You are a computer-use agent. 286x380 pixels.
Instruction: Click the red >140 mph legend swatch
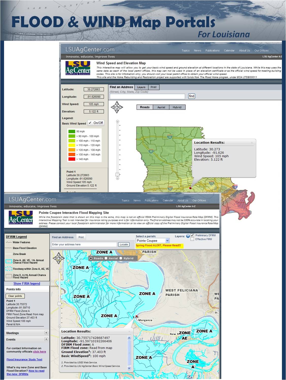coord(72,159)
